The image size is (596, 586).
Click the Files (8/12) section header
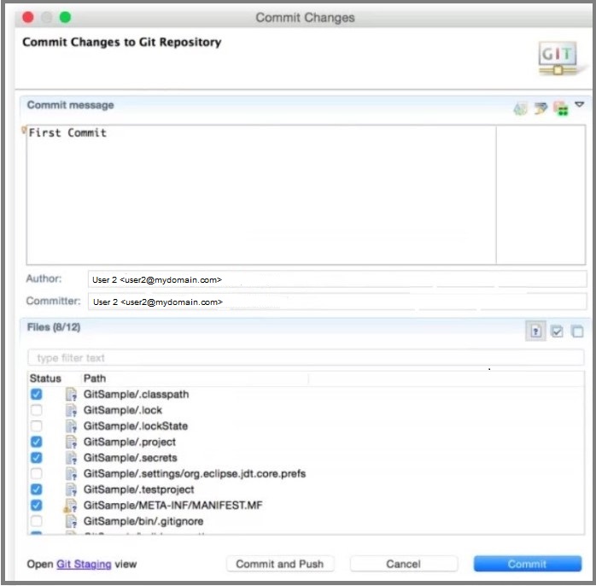[x=54, y=327]
